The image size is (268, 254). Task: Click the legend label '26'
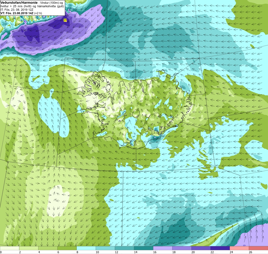(250, 252)
